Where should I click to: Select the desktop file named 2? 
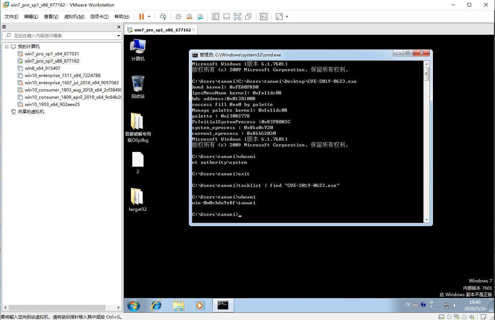pos(138,163)
